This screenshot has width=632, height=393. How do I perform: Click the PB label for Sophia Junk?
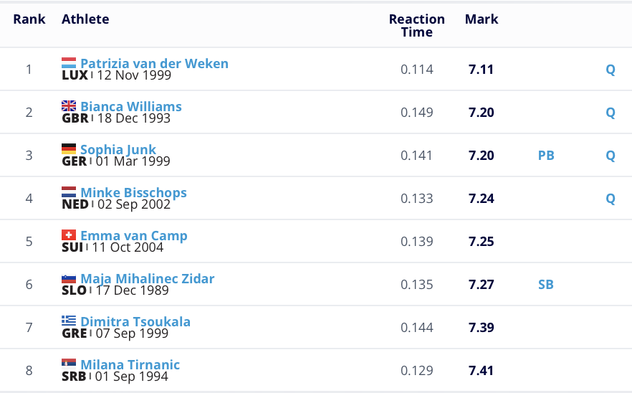pyautogui.click(x=546, y=156)
